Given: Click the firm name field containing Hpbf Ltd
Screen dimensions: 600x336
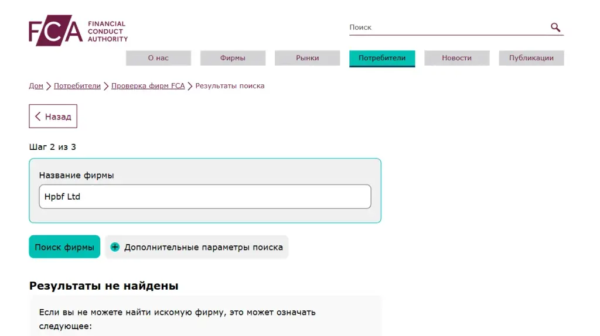Looking at the screenshot, I should 204,197.
